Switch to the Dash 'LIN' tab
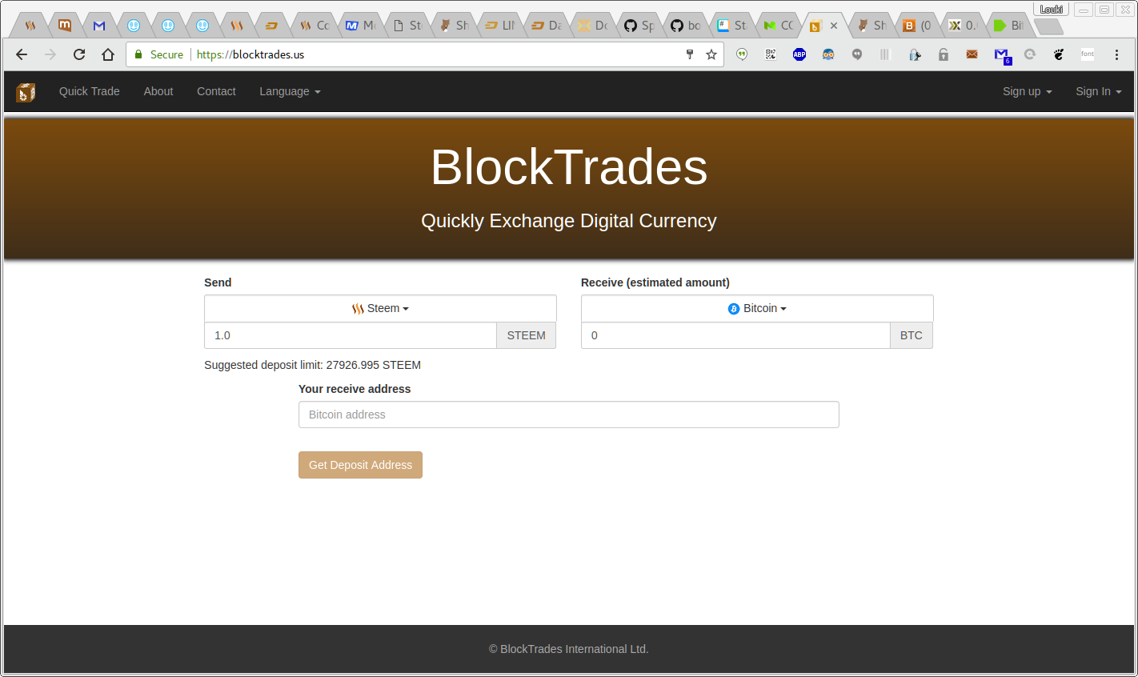 tap(499, 26)
